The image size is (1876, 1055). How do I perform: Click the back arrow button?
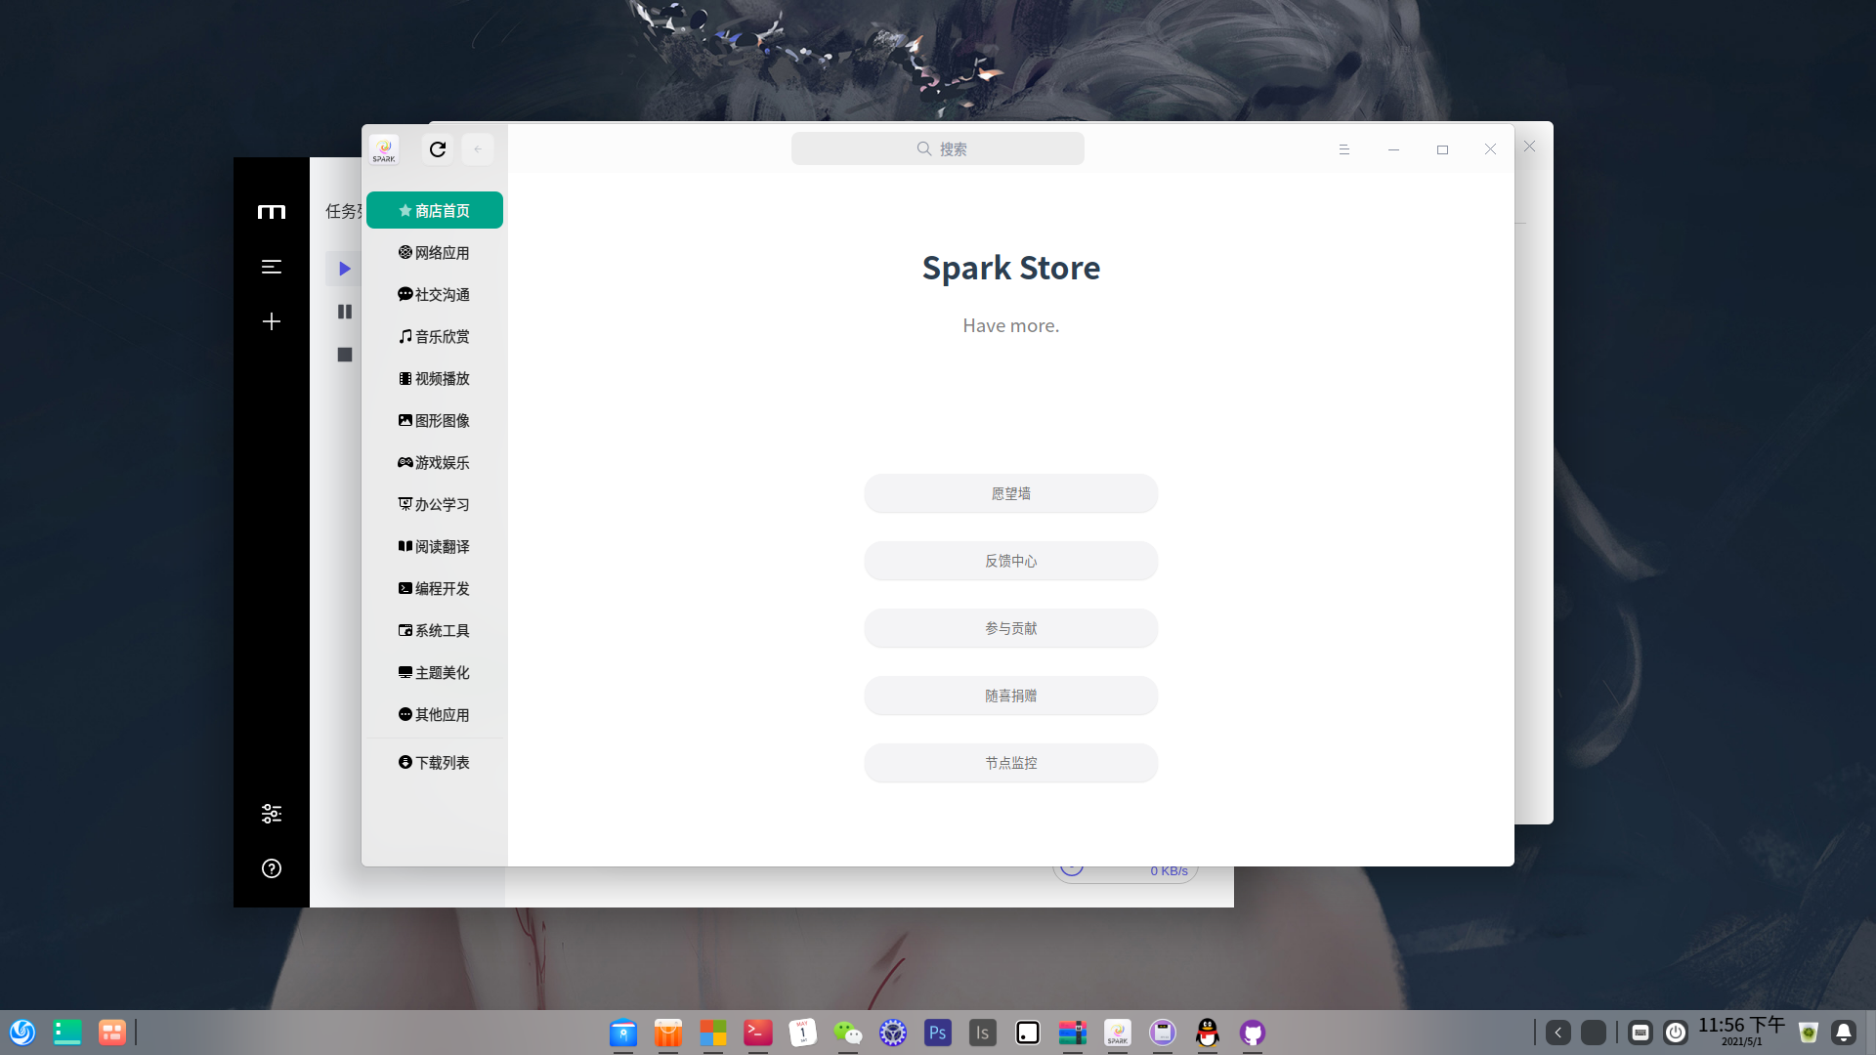(478, 149)
